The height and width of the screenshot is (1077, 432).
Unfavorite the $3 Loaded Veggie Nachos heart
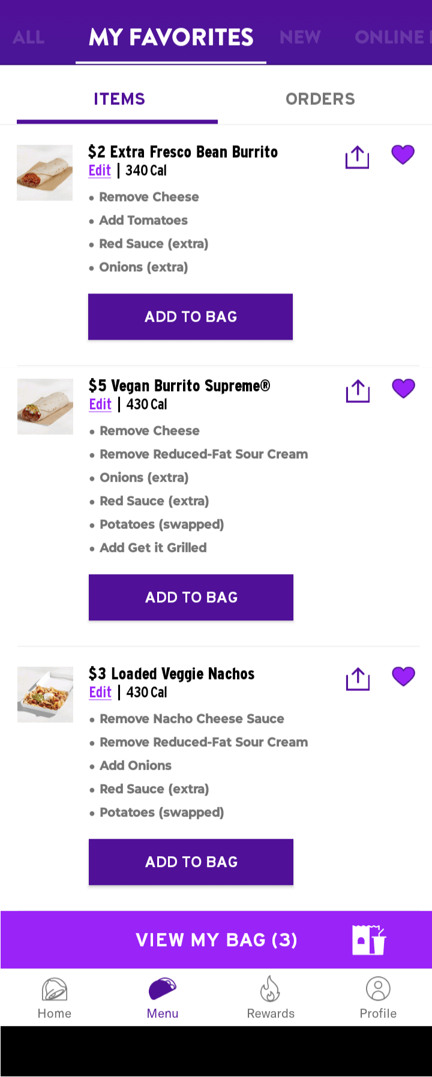[x=404, y=677]
